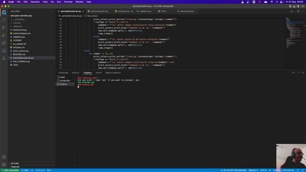
Task: Run the Python file with the play button
Action: (x=292, y=11)
